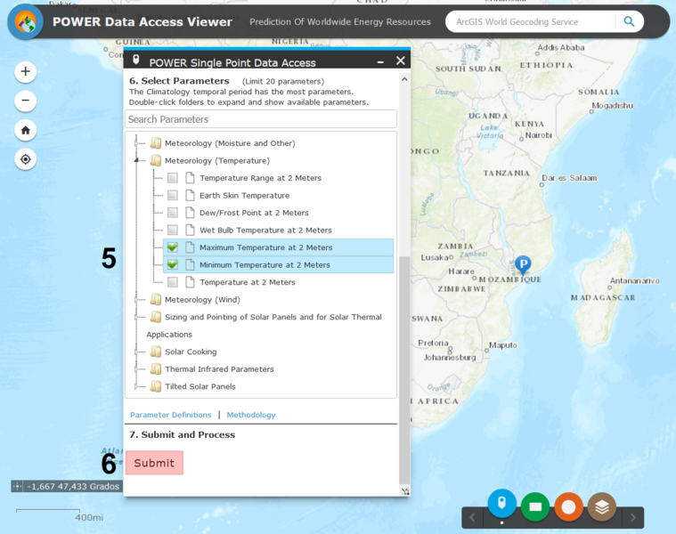Click the Search Parameters field
This screenshot has height=534, width=676.
[x=261, y=119]
